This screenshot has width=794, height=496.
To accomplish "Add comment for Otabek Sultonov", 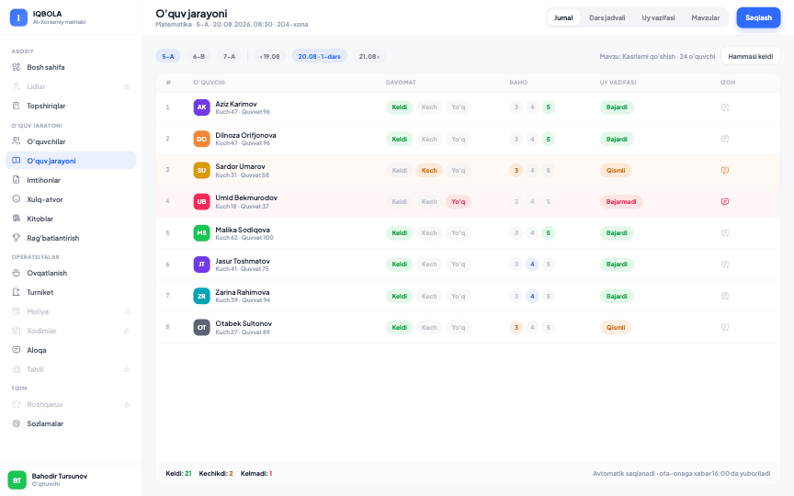I will point(725,328).
